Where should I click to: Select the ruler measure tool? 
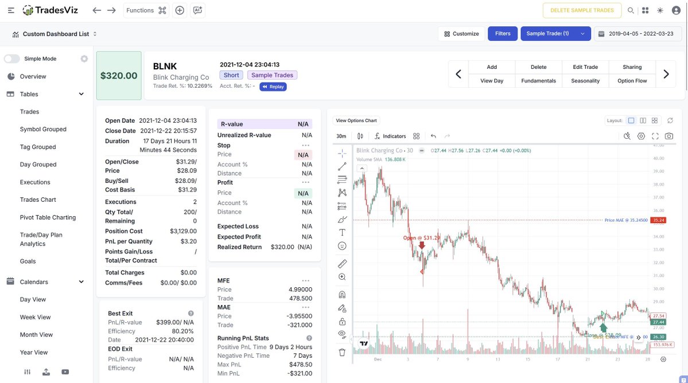tap(342, 263)
